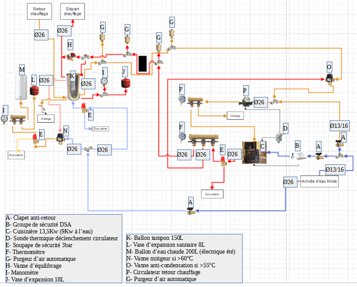
Task: Select the balancing valve labeled H
Action: [x=74, y=55]
